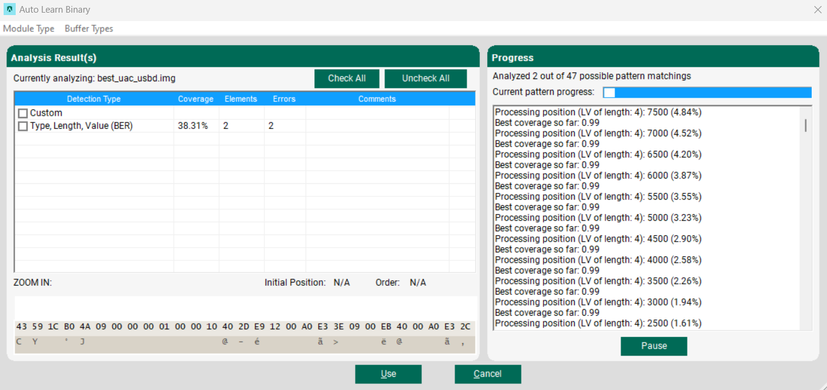Click the hex bytes row starting 43 59
Viewport: 827px width, 390px height.
[244, 327]
